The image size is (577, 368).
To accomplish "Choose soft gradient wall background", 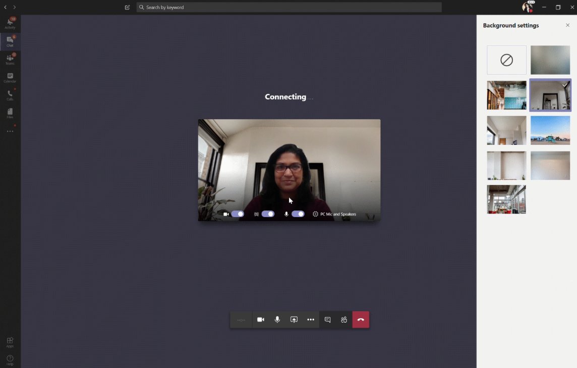I will pyautogui.click(x=550, y=166).
